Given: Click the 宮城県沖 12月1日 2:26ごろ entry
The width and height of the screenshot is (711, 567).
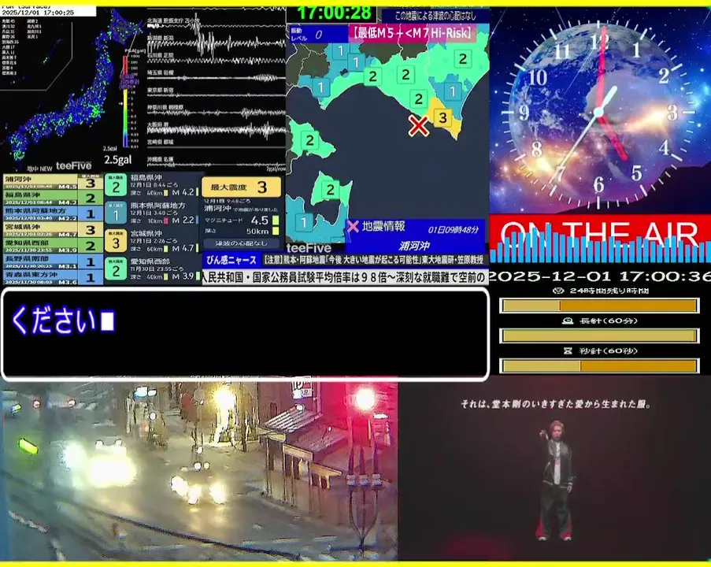Looking at the screenshot, I should pyautogui.click(x=152, y=241).
